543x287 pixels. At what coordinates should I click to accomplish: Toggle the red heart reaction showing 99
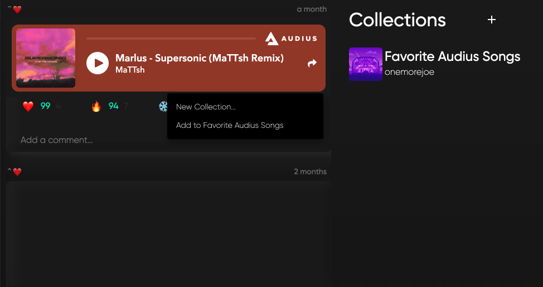pos(28,106)
